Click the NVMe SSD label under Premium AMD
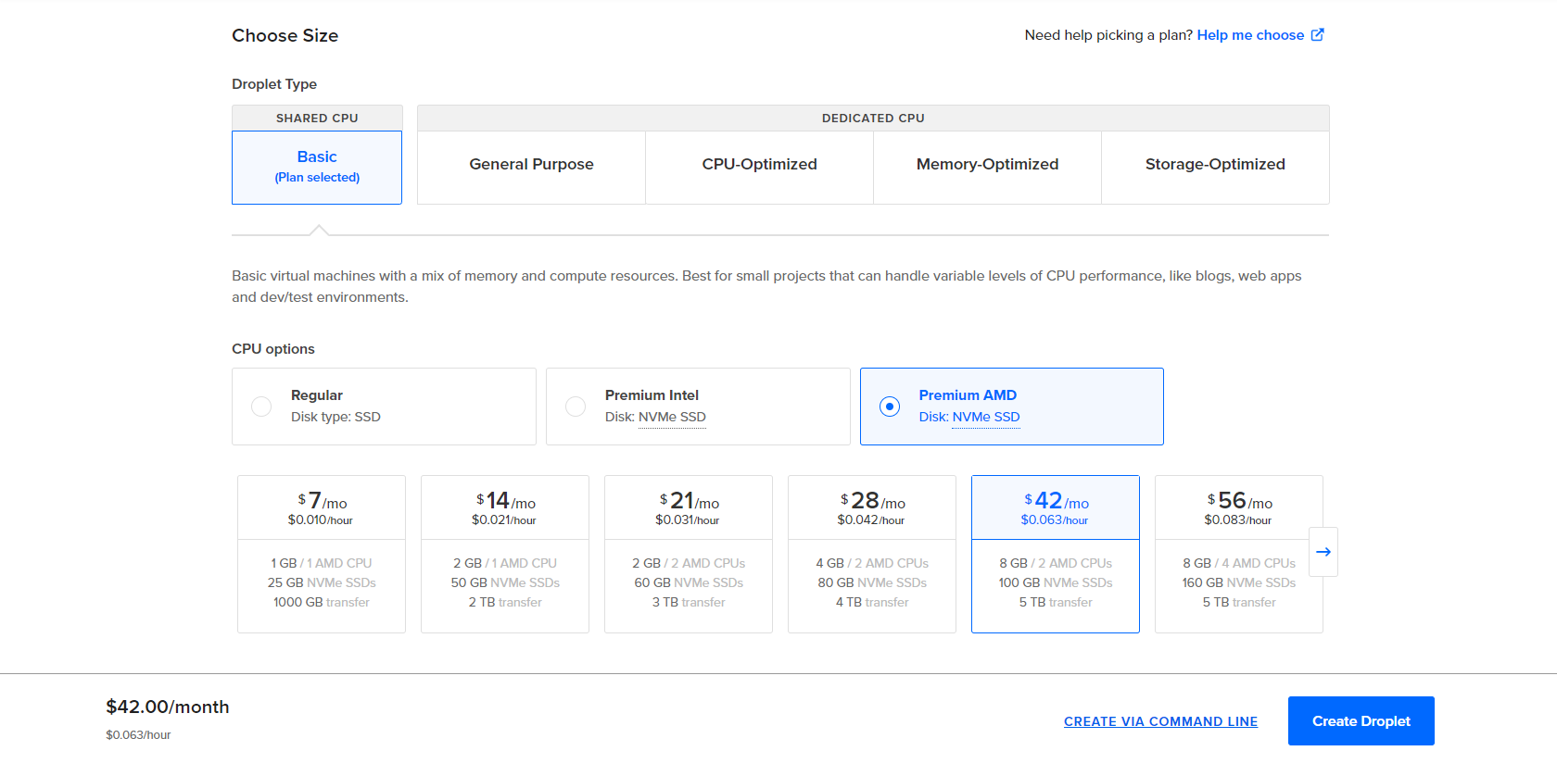 click(986, 417)
